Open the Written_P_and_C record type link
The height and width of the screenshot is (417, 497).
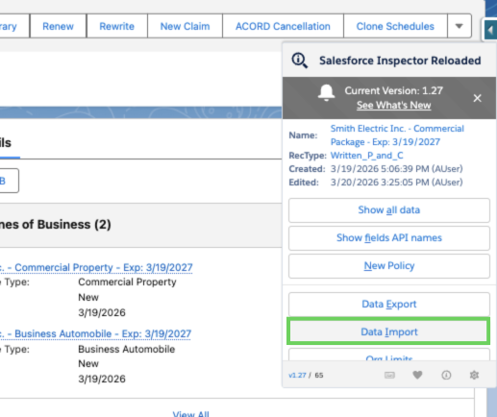click(366, 156)
